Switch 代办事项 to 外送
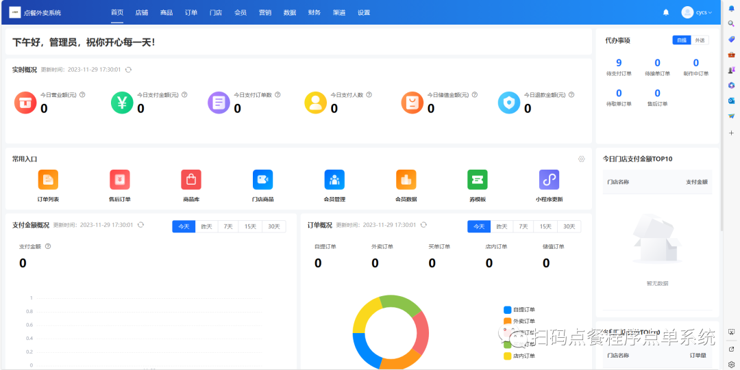Screen dimensions: 740x370 [700, 40]
